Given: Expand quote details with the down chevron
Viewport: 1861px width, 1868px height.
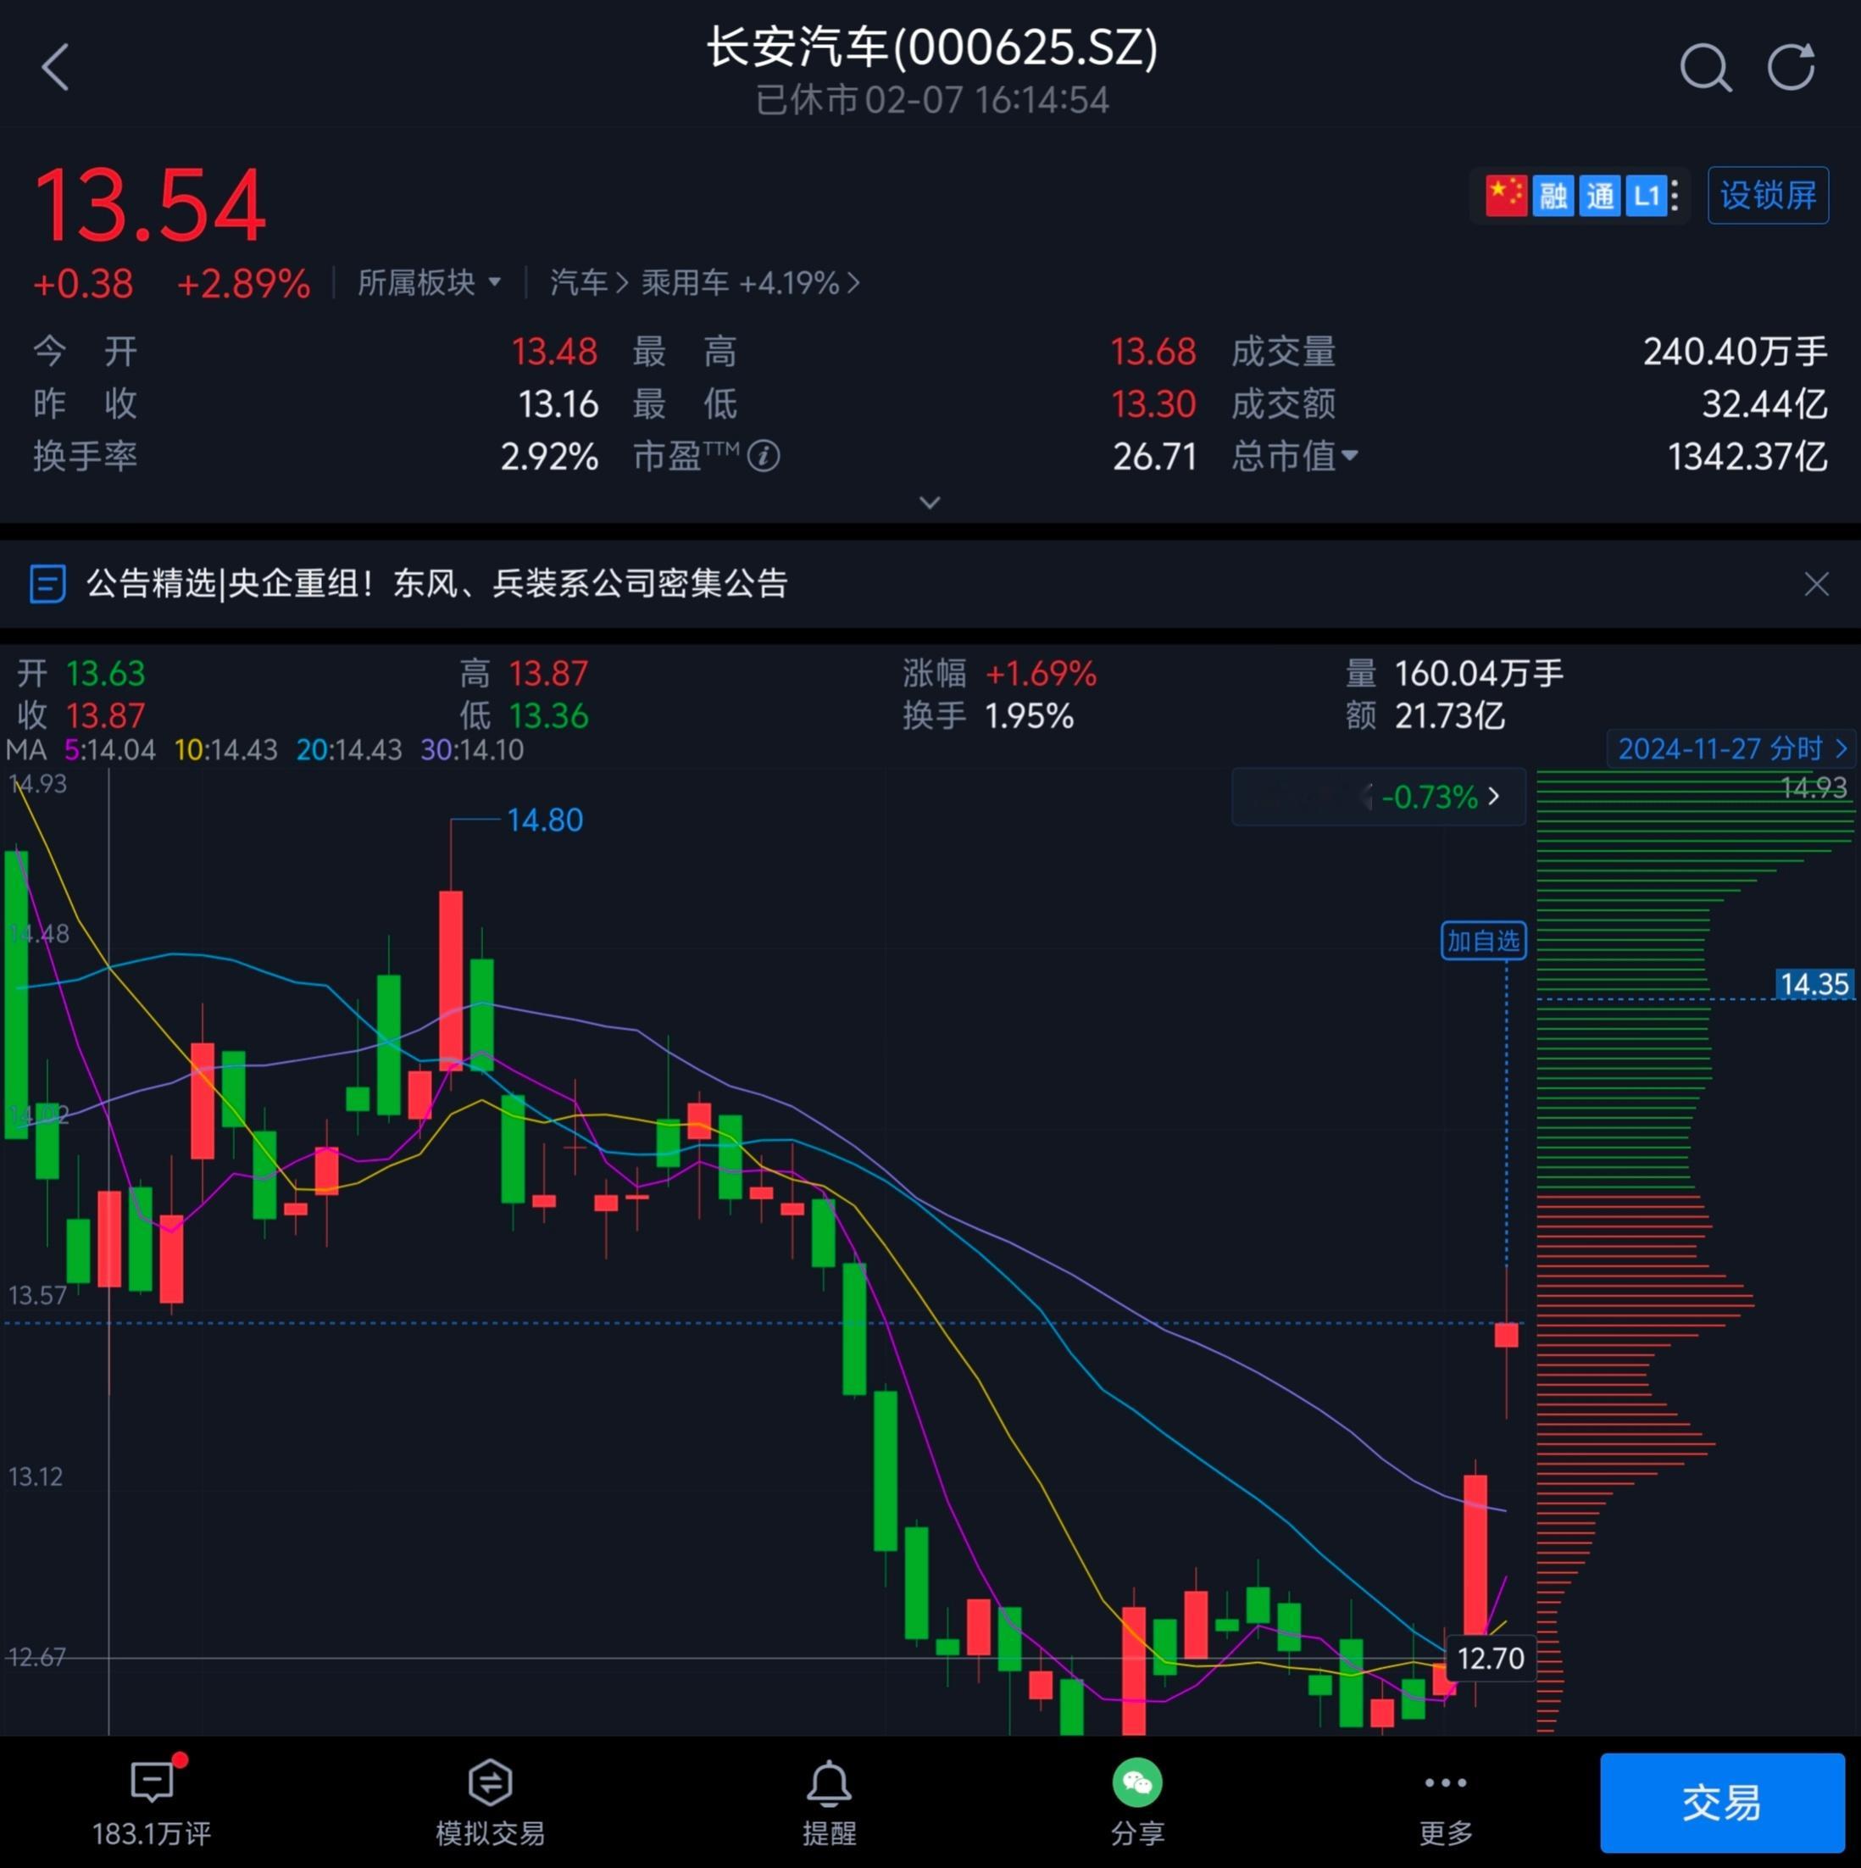Looking at the screenshot, I should click(930, 502).
